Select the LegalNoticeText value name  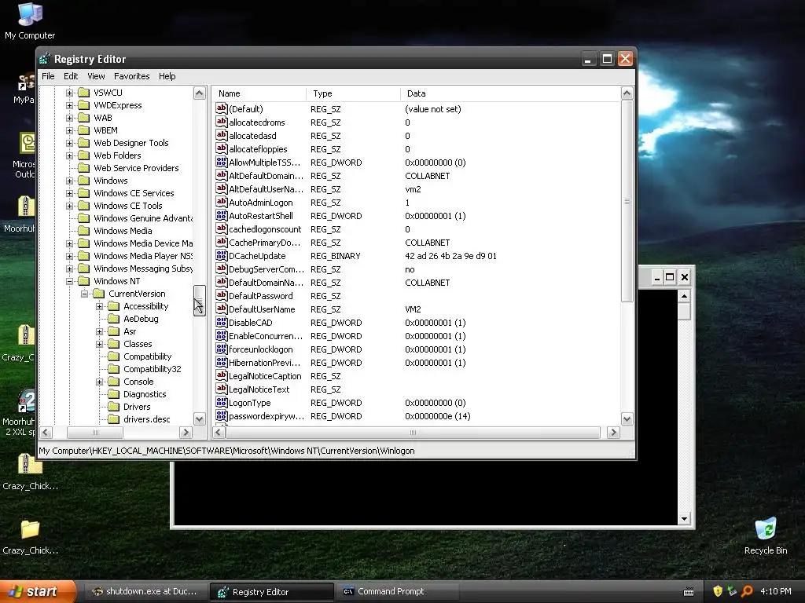pyautogui.click(x=259, y=389)
